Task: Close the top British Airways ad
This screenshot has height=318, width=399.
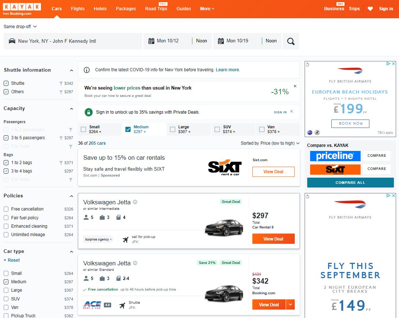Action: pos(394,64)
